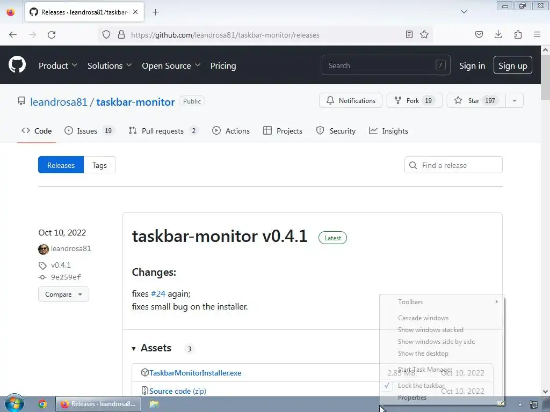Open the Firefox downloads arrow icon

(498, 34)
